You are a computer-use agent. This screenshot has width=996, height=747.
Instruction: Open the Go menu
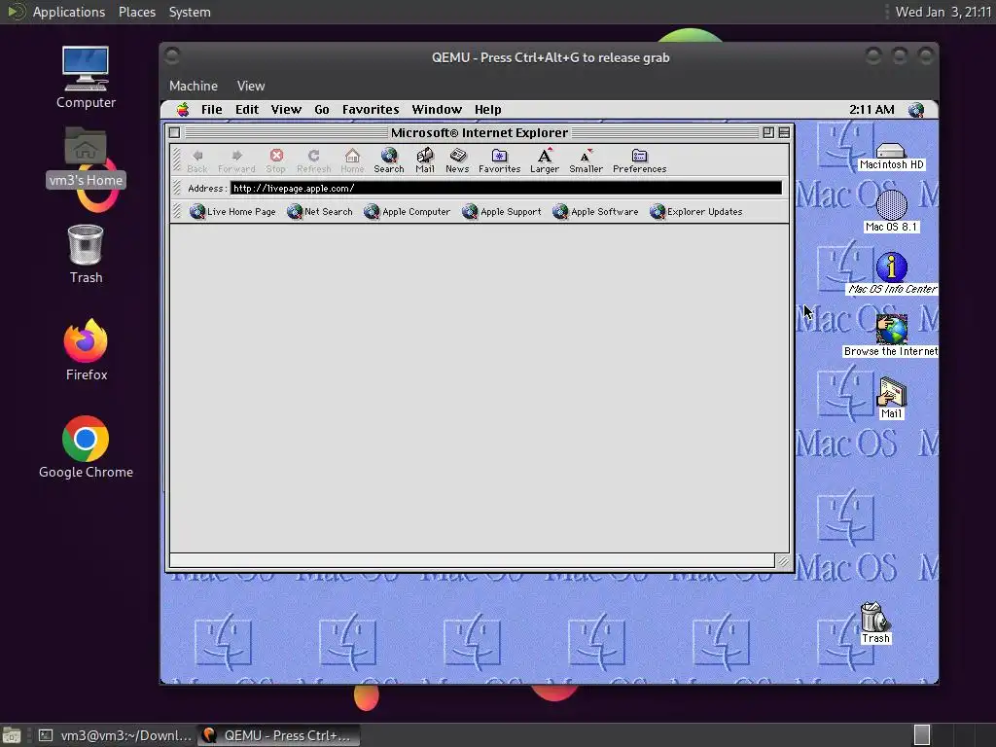(x=321, y=109)
